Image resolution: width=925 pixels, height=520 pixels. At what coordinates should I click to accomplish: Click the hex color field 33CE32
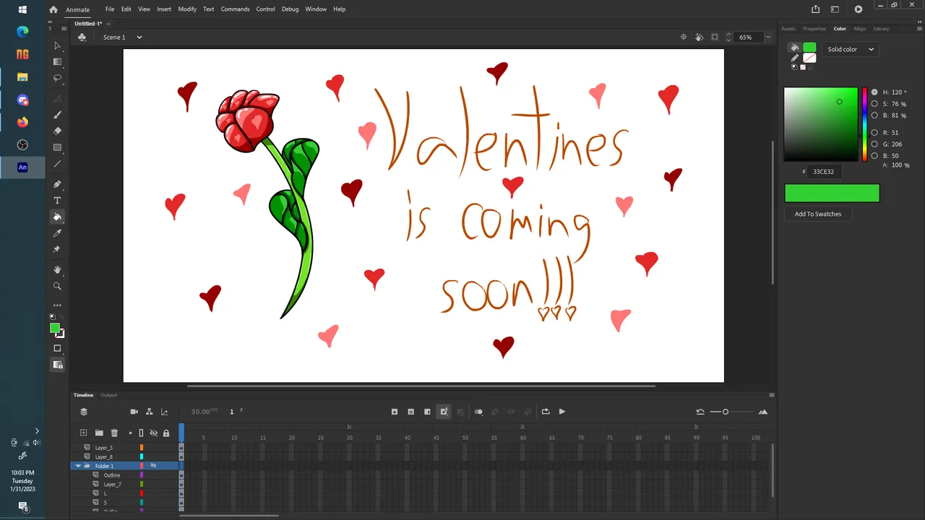point(823,172)
